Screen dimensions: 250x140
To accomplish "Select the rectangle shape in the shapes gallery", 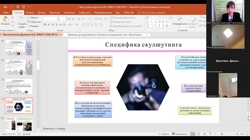I will pos(159,18).
